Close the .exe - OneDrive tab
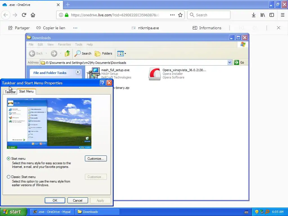The image size is (288, 216). [x=58, y=5]
